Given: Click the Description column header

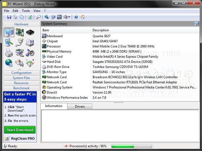Looking at the screenshot, I should tap(145, 30).
